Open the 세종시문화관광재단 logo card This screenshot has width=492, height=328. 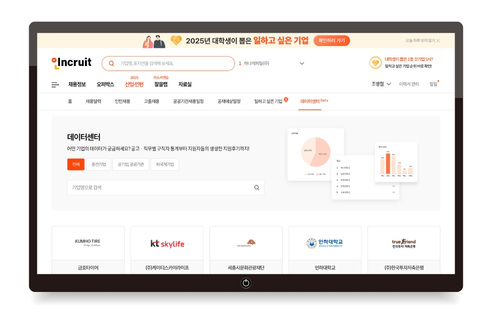(x=246, y=243)
